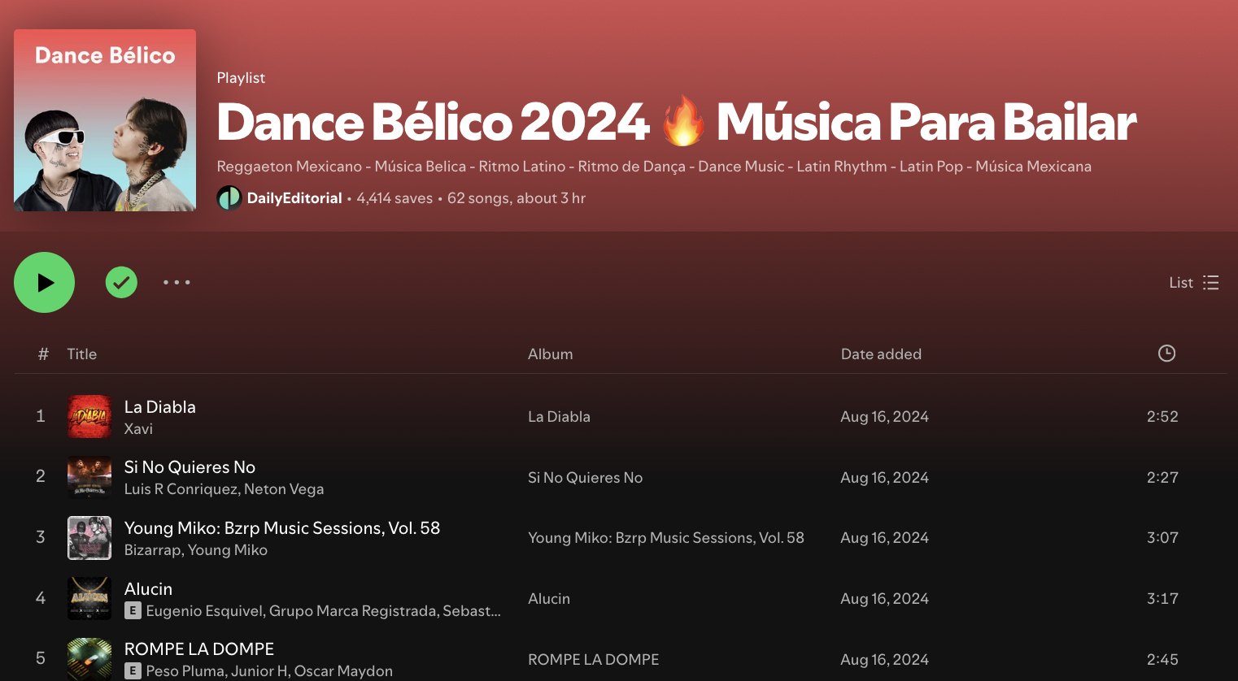Open artist Oscar Maydon
This screenshot has height=681, width=1238.
343,670
